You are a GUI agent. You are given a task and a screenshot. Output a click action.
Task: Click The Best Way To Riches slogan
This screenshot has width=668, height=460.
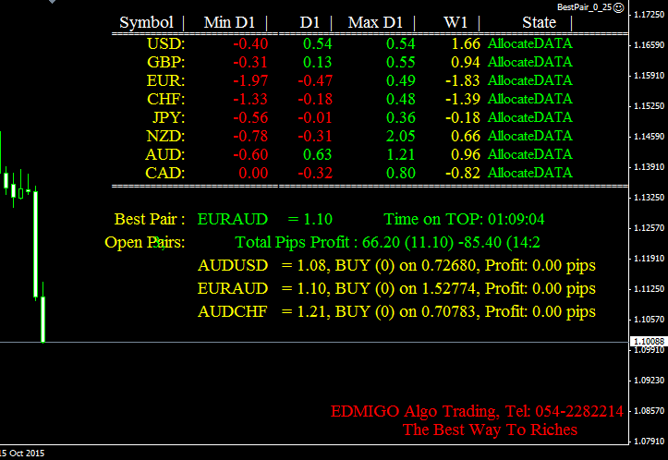[x=490, y=430]
